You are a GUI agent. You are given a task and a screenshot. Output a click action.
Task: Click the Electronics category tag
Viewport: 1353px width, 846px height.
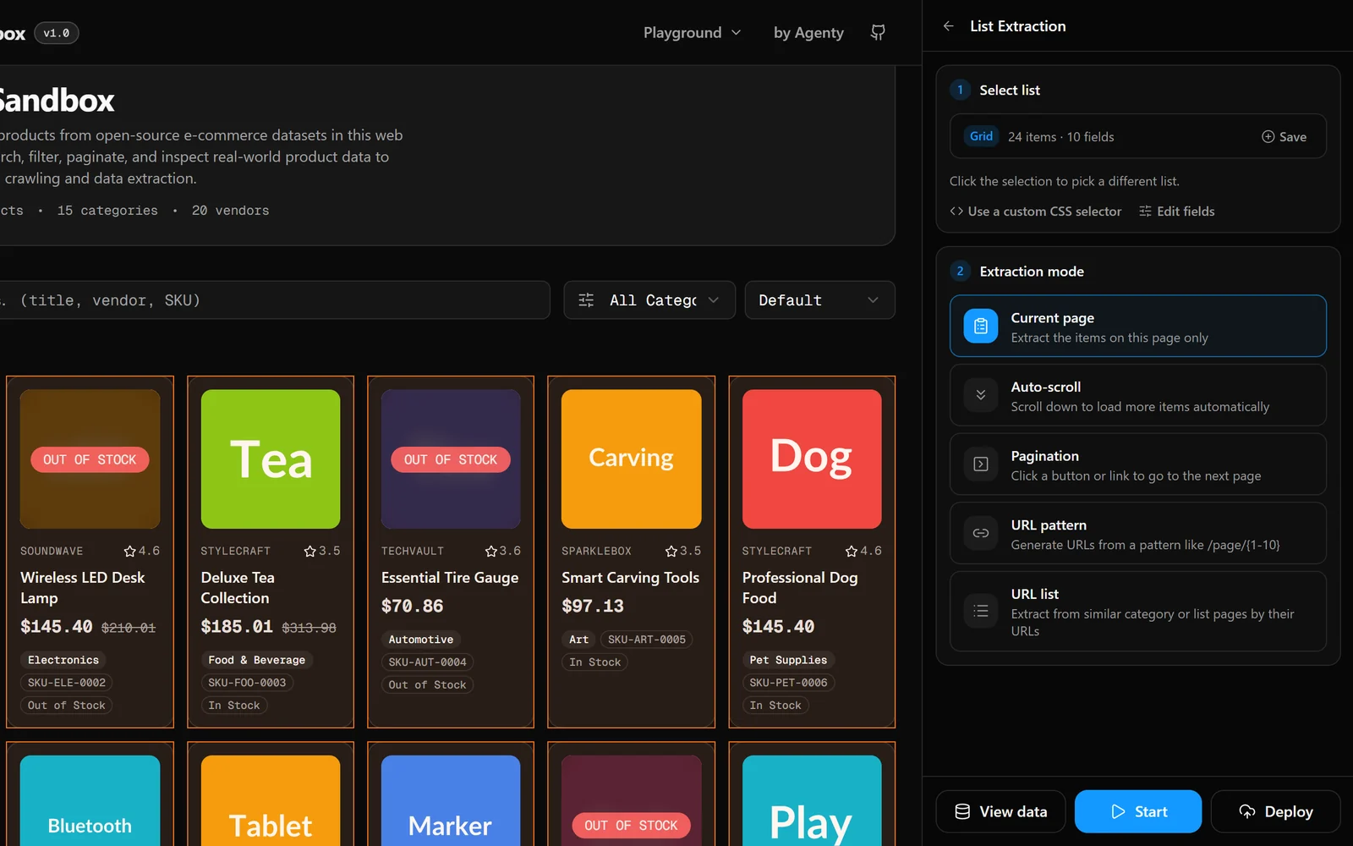tap(63, 660)
